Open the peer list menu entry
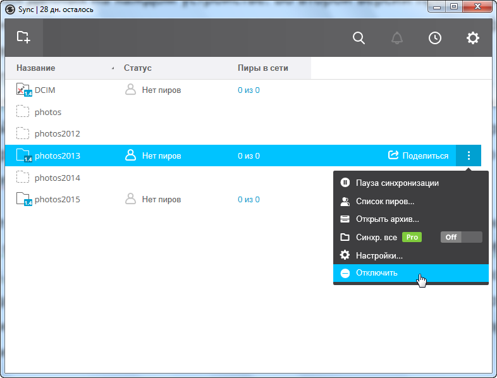 411,201
